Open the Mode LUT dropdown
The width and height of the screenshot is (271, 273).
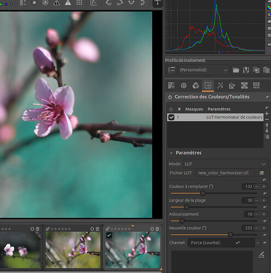225,164
